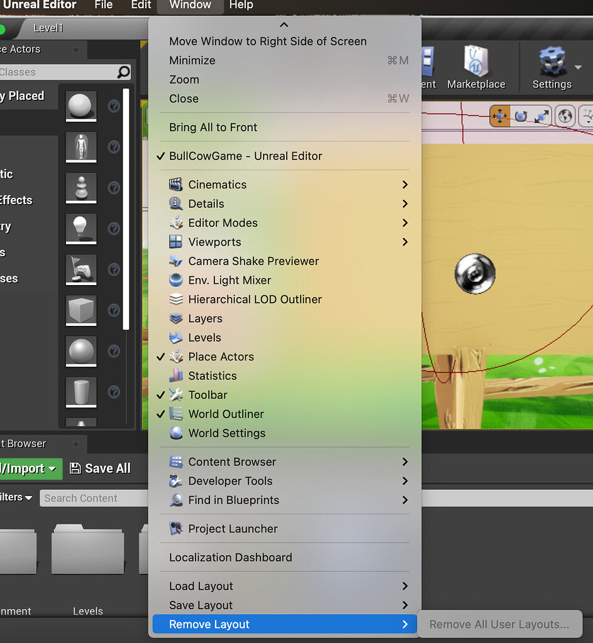
Task: Click the Search Content input field
Action: 94,498
